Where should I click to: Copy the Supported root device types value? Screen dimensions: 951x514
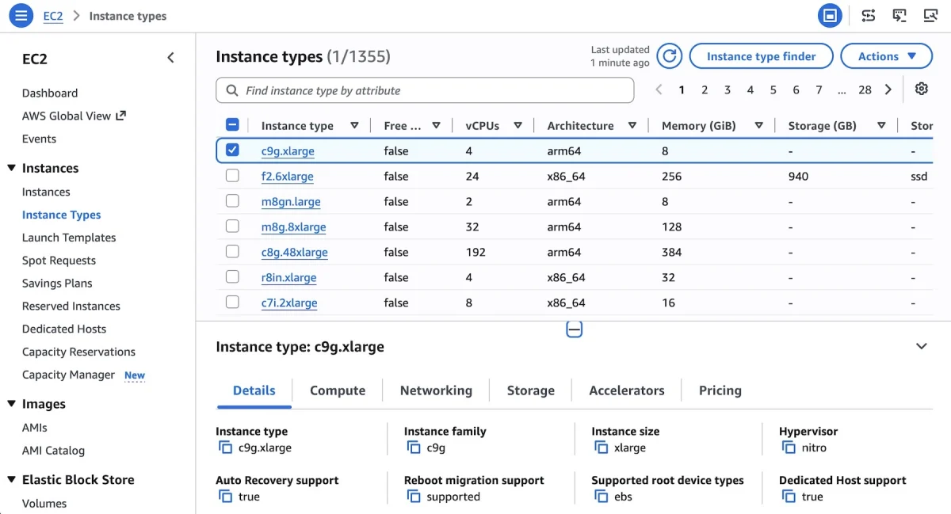coord(601,497)
